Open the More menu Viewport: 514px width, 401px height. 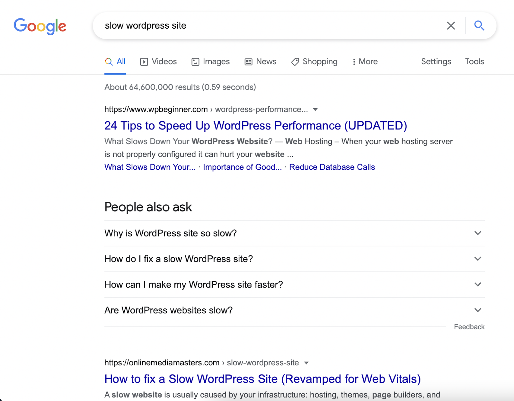pyautogui.click(x=365, y=62)
